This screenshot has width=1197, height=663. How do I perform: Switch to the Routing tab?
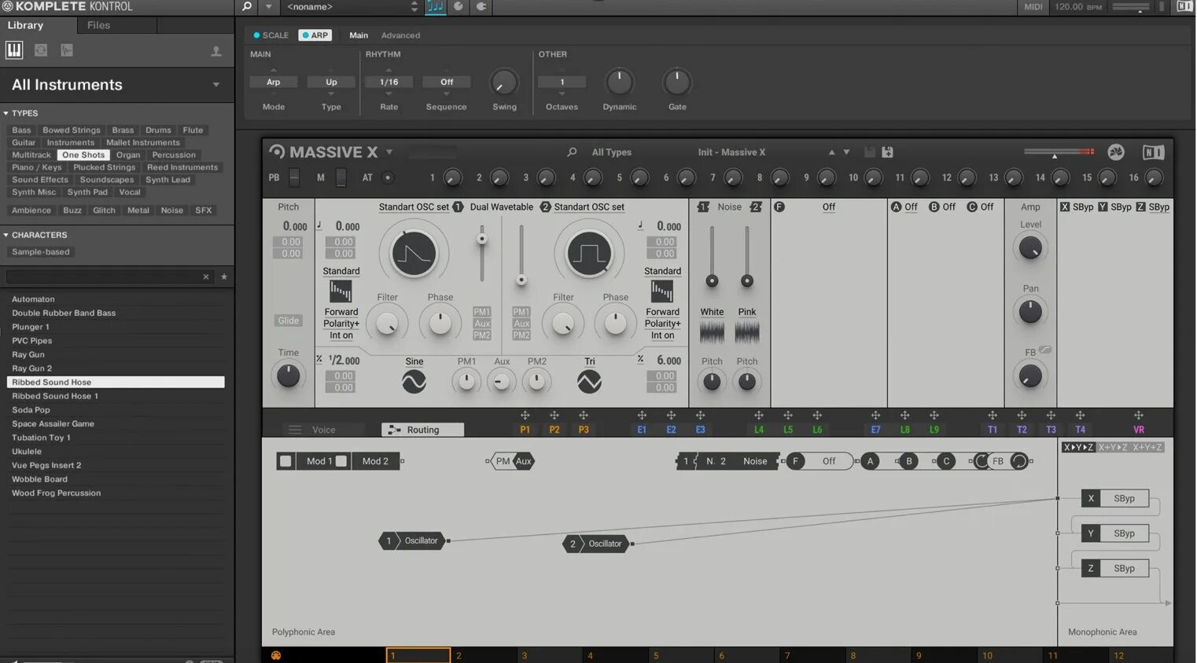coord(422,430)
